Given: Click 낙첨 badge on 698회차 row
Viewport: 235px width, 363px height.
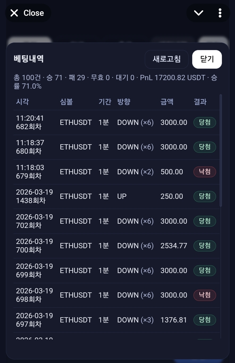Looking at the screenshot, I should [205, 295].
